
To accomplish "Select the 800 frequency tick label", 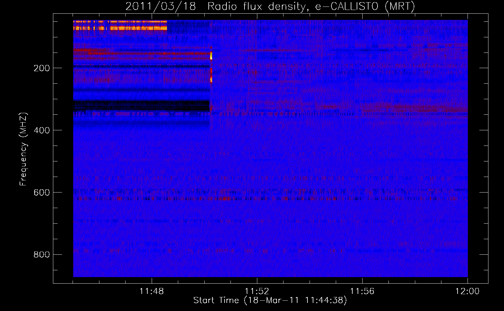I will 42,255.
